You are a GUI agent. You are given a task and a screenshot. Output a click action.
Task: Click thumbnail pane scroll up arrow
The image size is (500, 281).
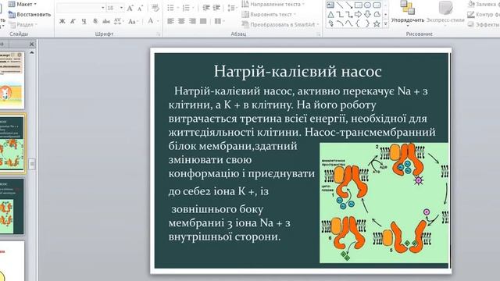pos(31,52)
